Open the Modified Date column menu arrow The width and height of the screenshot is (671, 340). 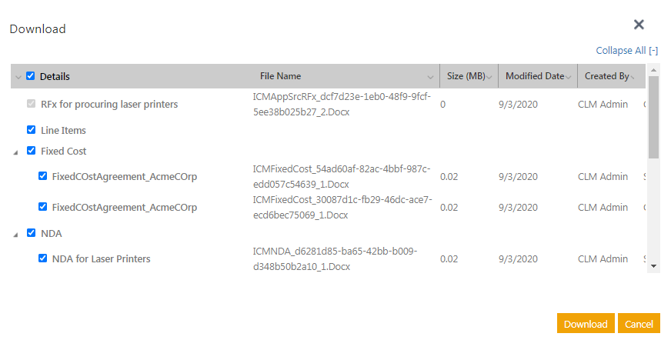[569, 77]
